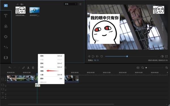
Task: Open the preview in fullscreen
Action: (x=166, y=56)
